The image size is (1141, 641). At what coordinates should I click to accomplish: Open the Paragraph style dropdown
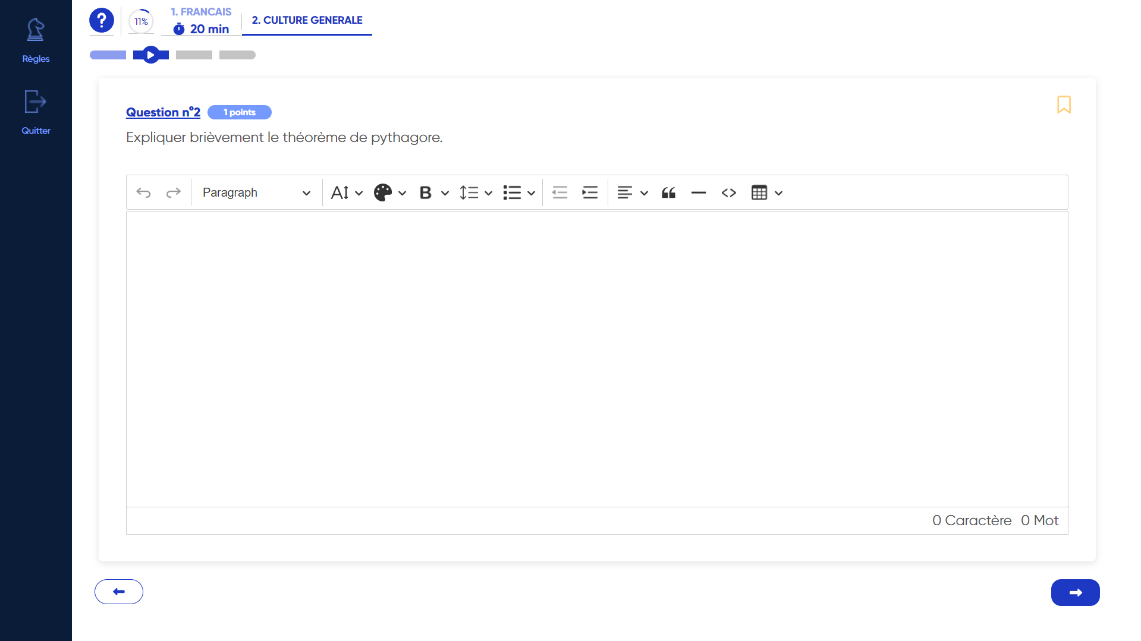pos(256,192)
